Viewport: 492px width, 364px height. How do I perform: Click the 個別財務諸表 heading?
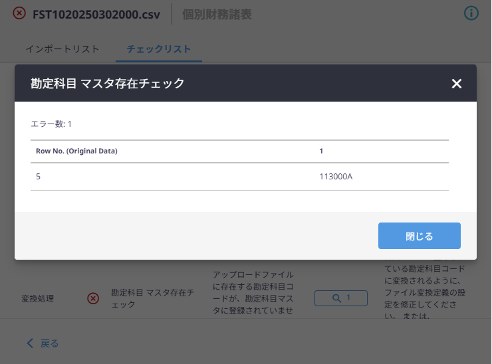point(217,15)
